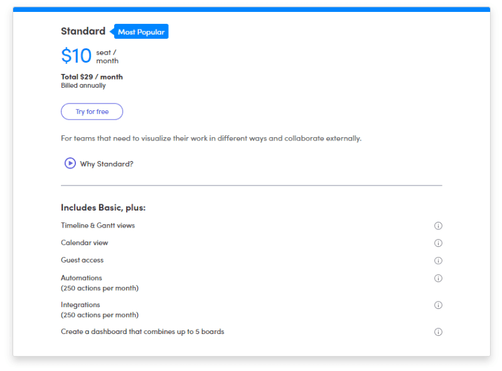502x371 pixels.
Task: Click the Calendar view feature text
Action: click(x=84, y=243)
